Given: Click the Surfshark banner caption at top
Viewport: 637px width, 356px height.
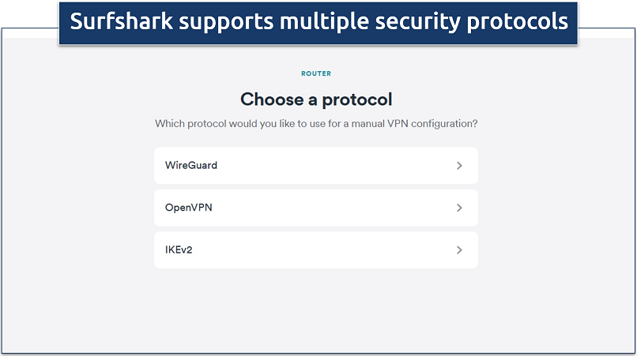Looking at the screenshot, I should point(318,22).
